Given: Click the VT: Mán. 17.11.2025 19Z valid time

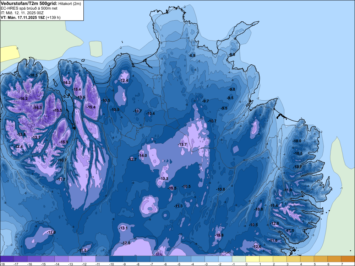Looking at the screenshot, I should (x=23, y=17).
